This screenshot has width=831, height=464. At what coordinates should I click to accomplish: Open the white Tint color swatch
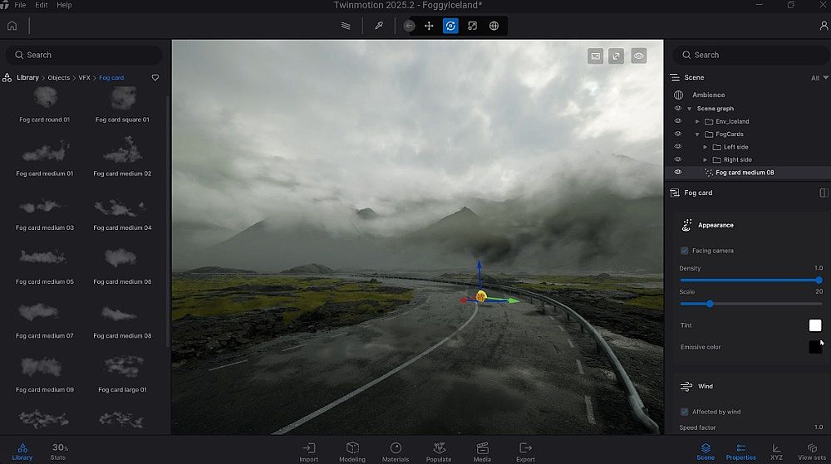(x=815, y=325)
